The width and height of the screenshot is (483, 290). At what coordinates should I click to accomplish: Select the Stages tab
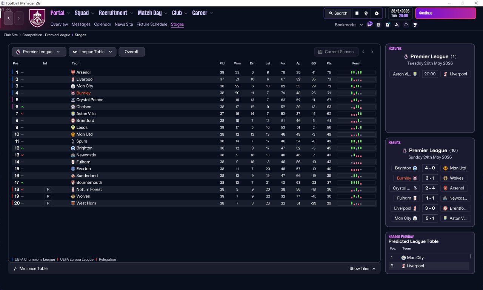coord(177,24)
